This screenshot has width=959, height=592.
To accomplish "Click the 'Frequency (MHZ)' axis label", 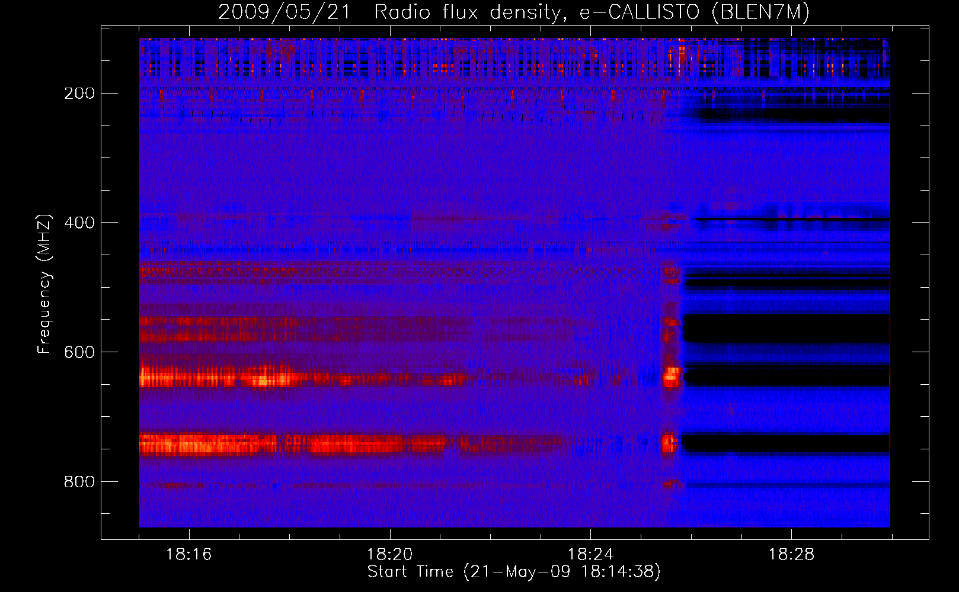I will point(44,284).
